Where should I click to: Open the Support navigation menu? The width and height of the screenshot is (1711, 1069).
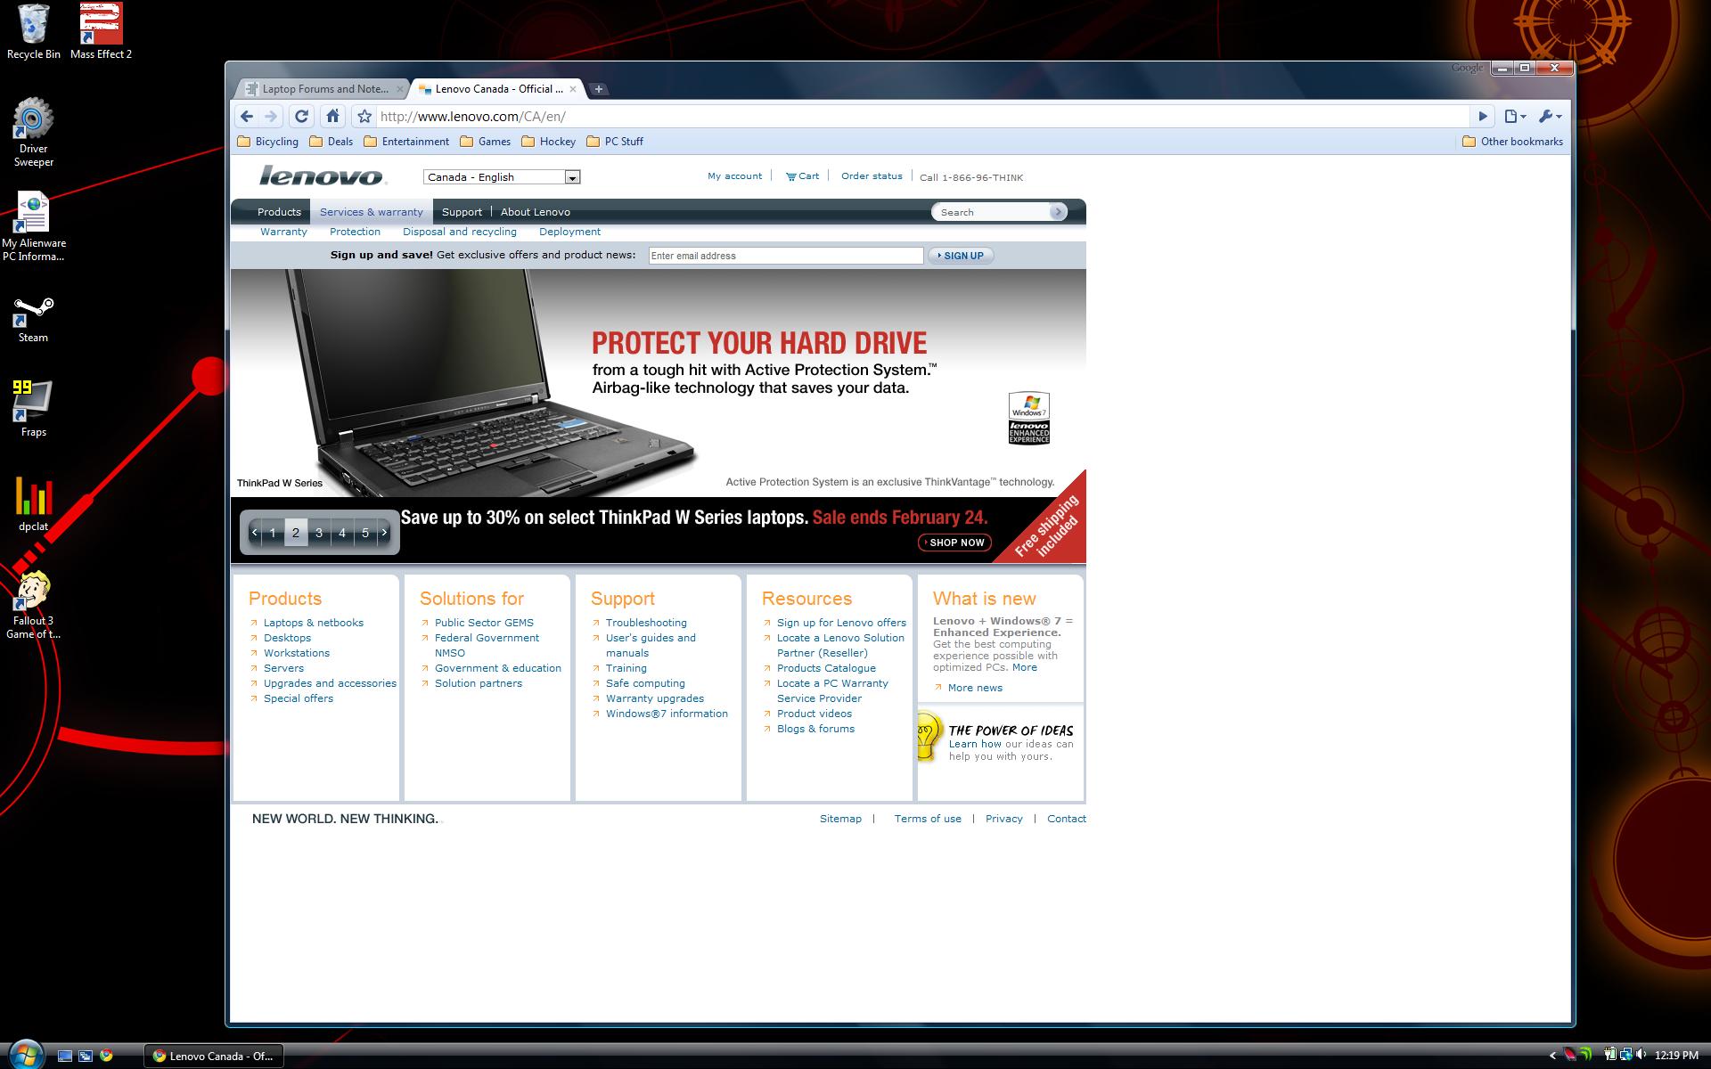pos(462,212)
